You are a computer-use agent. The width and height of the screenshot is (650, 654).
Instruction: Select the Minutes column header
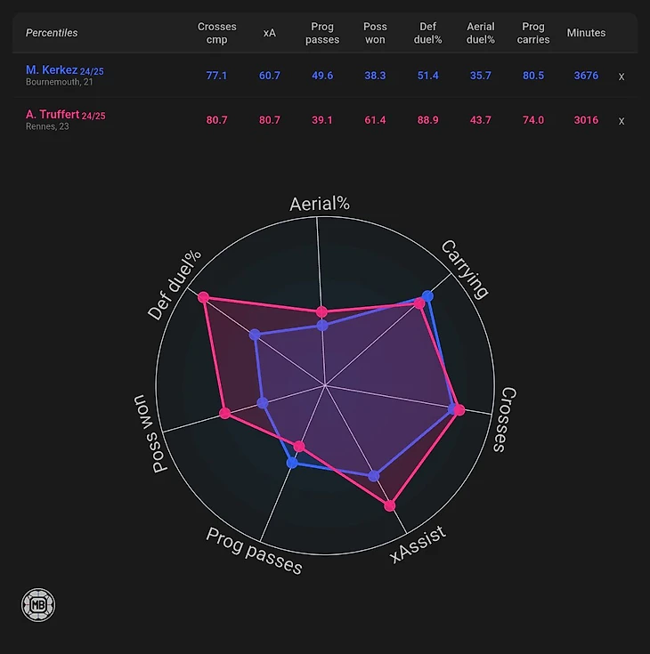tap(586, 33)
